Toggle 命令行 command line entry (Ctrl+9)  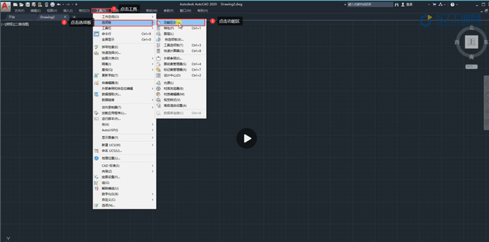pyautogui.click(x=125, y=34)
